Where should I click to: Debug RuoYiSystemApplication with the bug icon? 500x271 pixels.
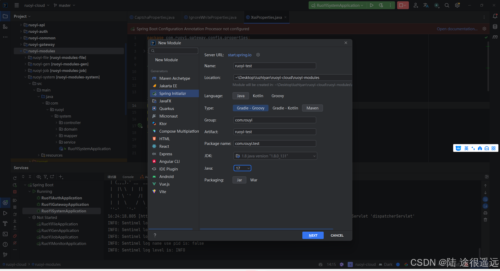tap(381, 5)
